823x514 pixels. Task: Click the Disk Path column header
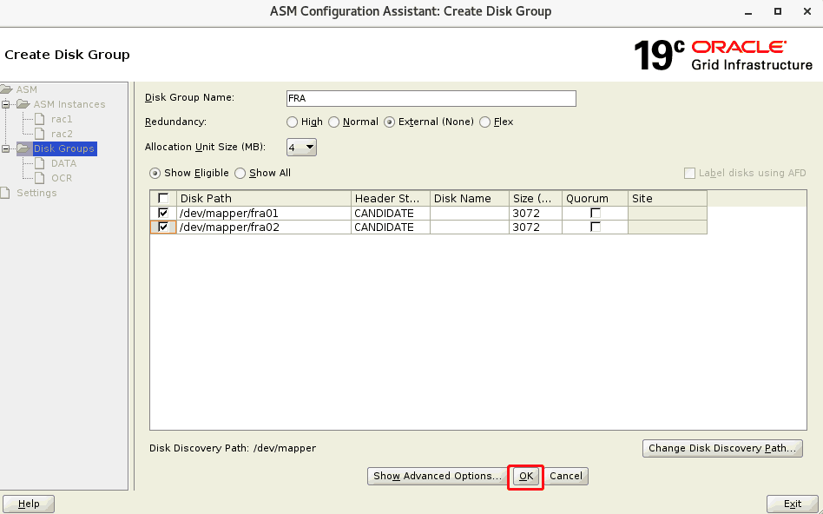(x=264, y=199)
